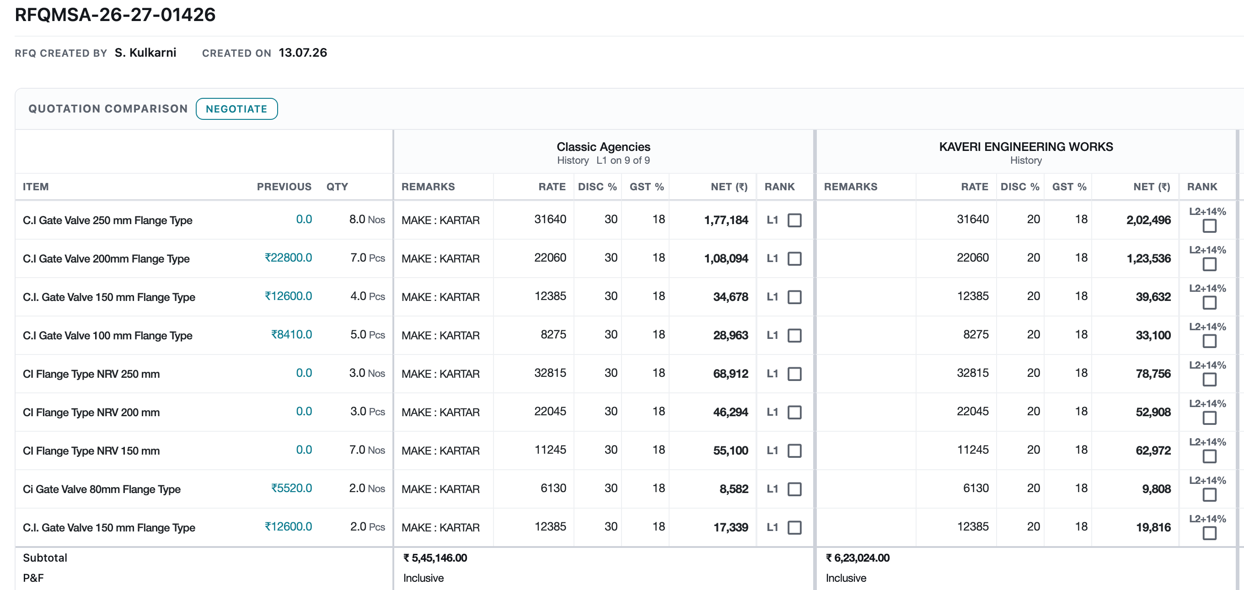The width and height of the screenshot is (1244, 590).
Task: Click Classic Agencies NET (₹) column header
Action: tap(729, 187)
